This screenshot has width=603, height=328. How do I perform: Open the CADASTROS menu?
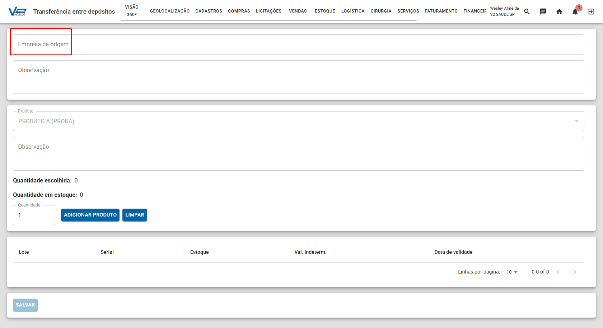(209, 11)
